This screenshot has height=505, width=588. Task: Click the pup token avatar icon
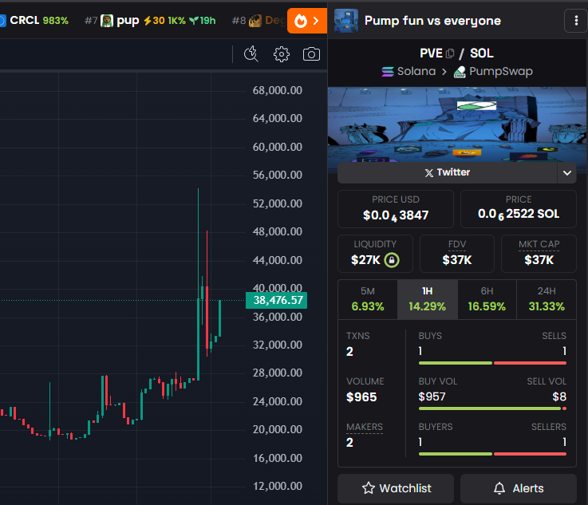pyautogui.click(x=107, y=21)
